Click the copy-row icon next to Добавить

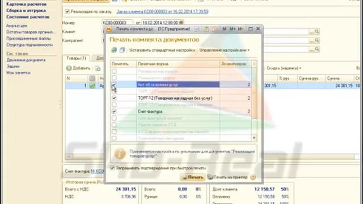[x=98, y=68]
